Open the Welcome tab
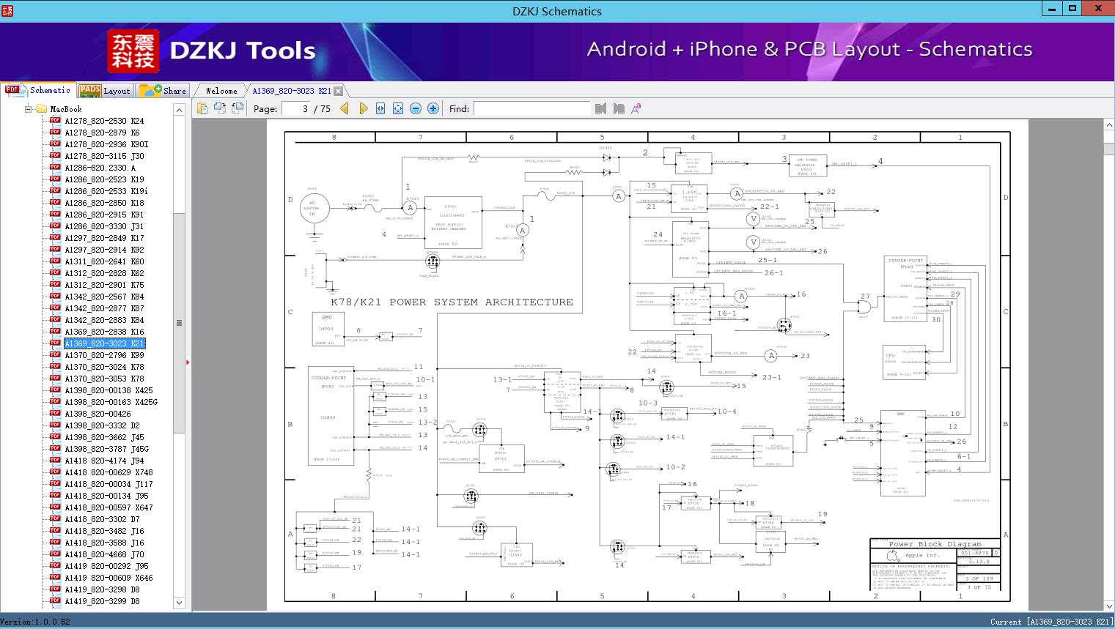The image size is (1115, 629). (x=220, y=90)
